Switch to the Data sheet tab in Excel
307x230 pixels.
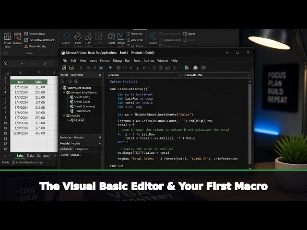click(x=30, y=156)
